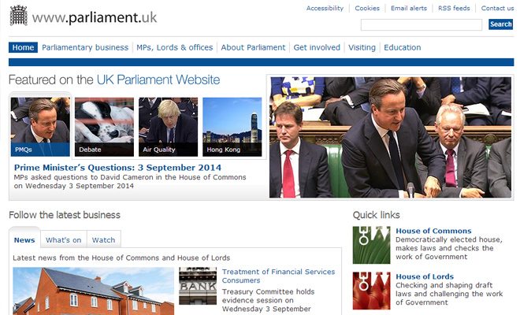Select the Home menu item
This screenshot has width=520, height=315.
pyautogui.click(x=23, y=47)
